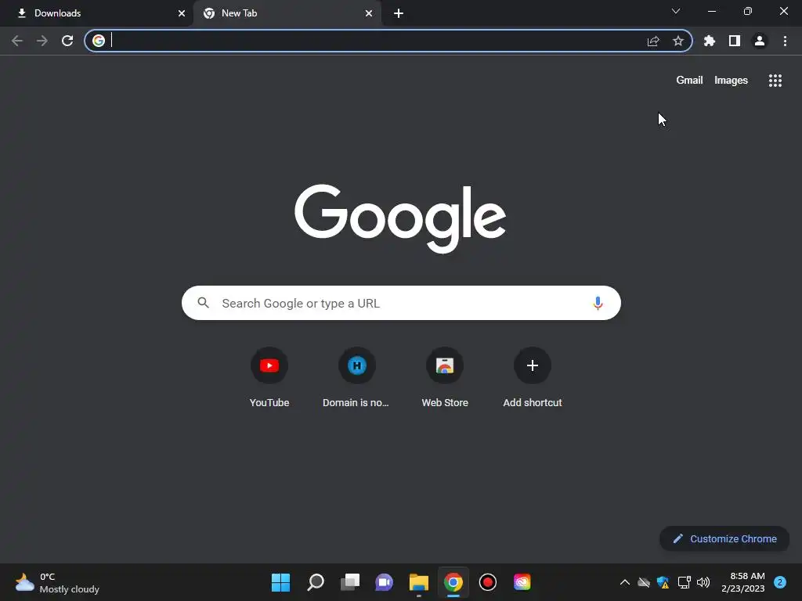Bookmark this tab with the star icon
This screenshot has height=601, width=802.
click(678, 41)
